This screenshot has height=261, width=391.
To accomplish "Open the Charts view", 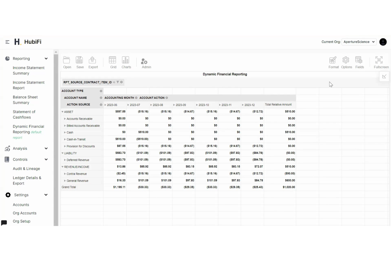I will (126, 62).
